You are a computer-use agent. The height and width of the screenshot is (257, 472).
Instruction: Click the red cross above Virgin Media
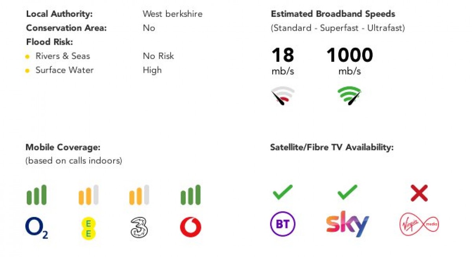tap(419, 193)
